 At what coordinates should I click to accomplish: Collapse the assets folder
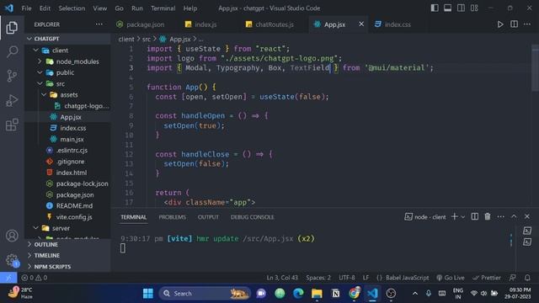click(x=67, y=95)
